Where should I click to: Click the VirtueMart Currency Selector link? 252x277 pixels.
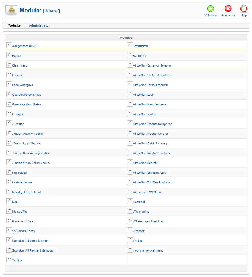click(x=152, y=65)
